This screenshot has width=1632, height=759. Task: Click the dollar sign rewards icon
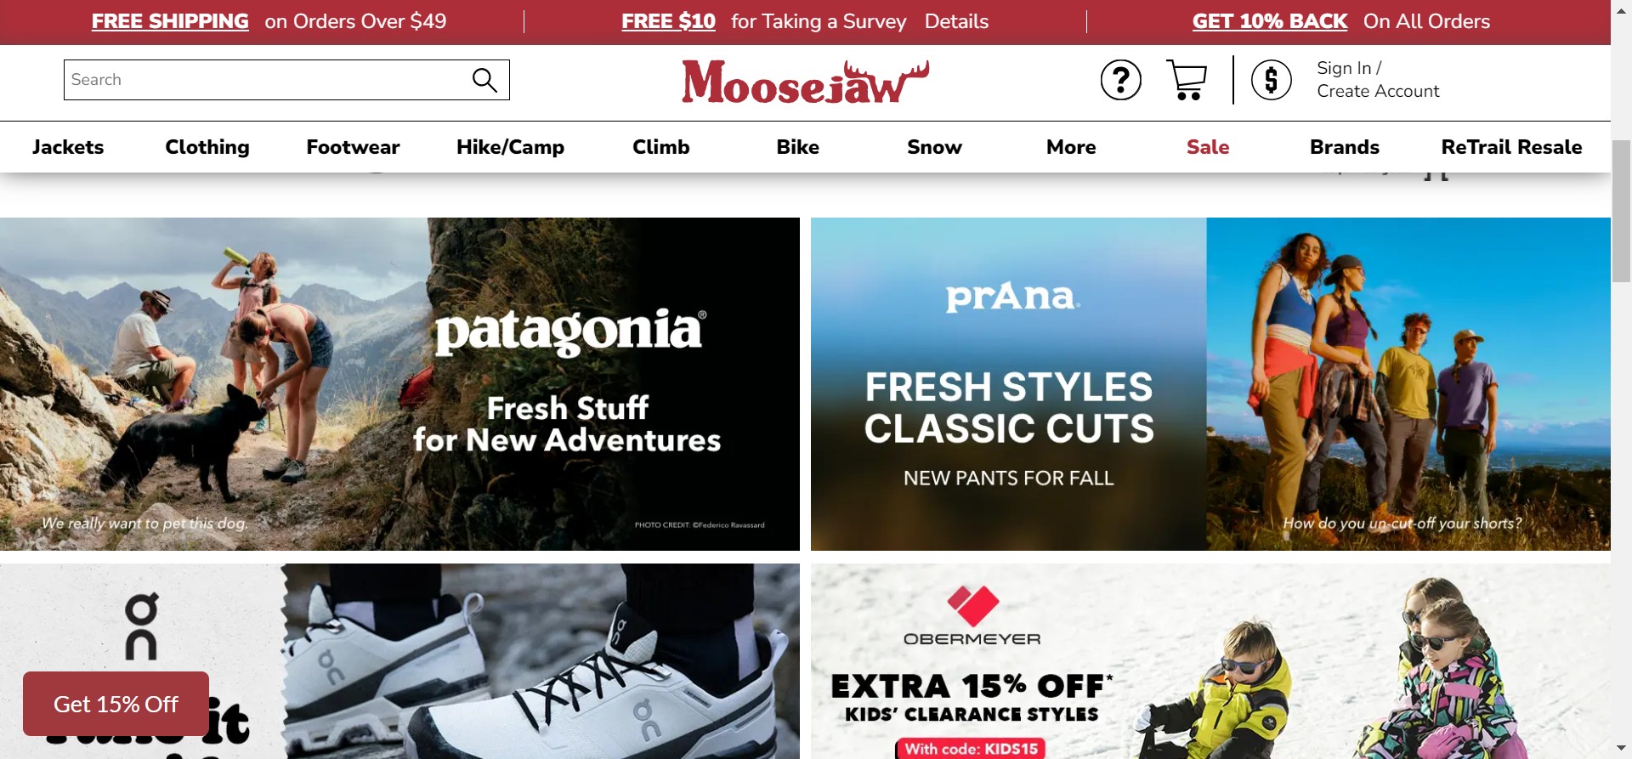(1271, 81)
